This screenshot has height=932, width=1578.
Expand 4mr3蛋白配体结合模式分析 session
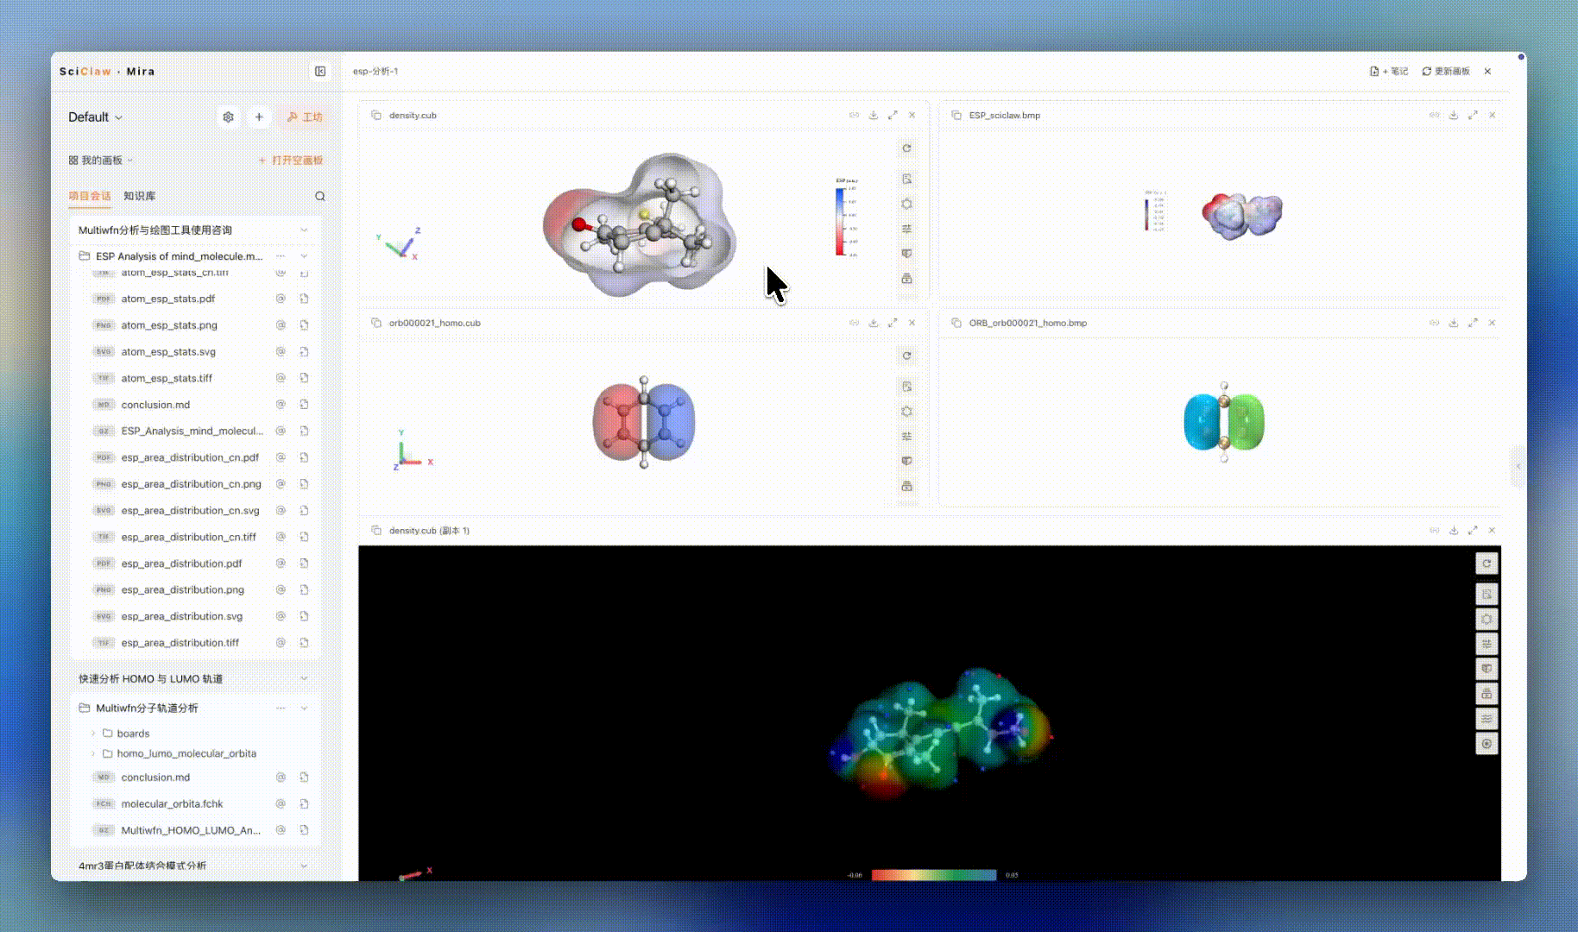point(304,866)
